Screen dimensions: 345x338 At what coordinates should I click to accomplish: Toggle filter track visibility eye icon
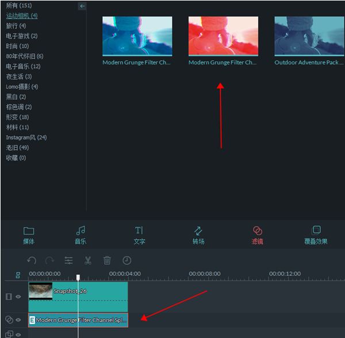[x=18, y=320]
